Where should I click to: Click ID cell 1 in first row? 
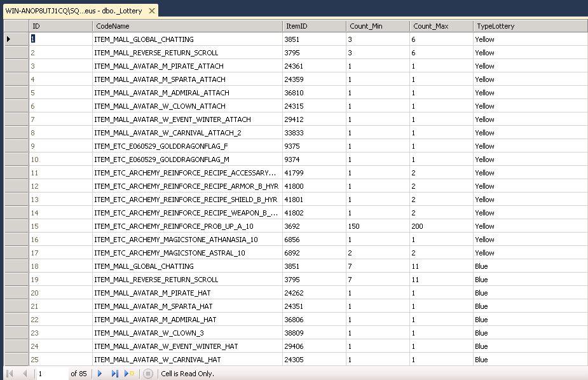click(x=60, y=39)
